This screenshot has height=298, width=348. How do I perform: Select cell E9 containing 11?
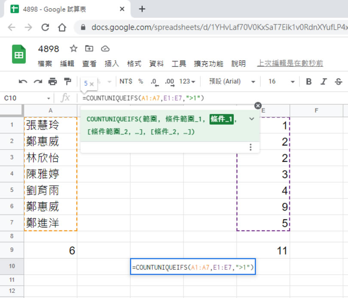263,250
